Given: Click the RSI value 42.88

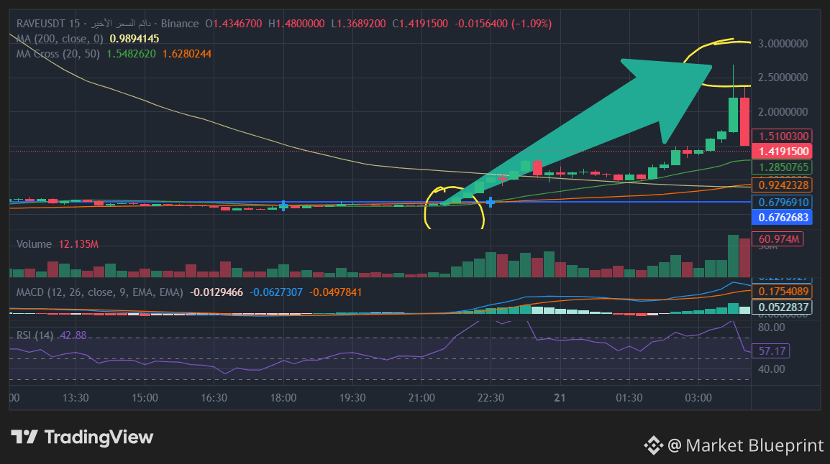Looking at the screenshot, I should point(73,335).
